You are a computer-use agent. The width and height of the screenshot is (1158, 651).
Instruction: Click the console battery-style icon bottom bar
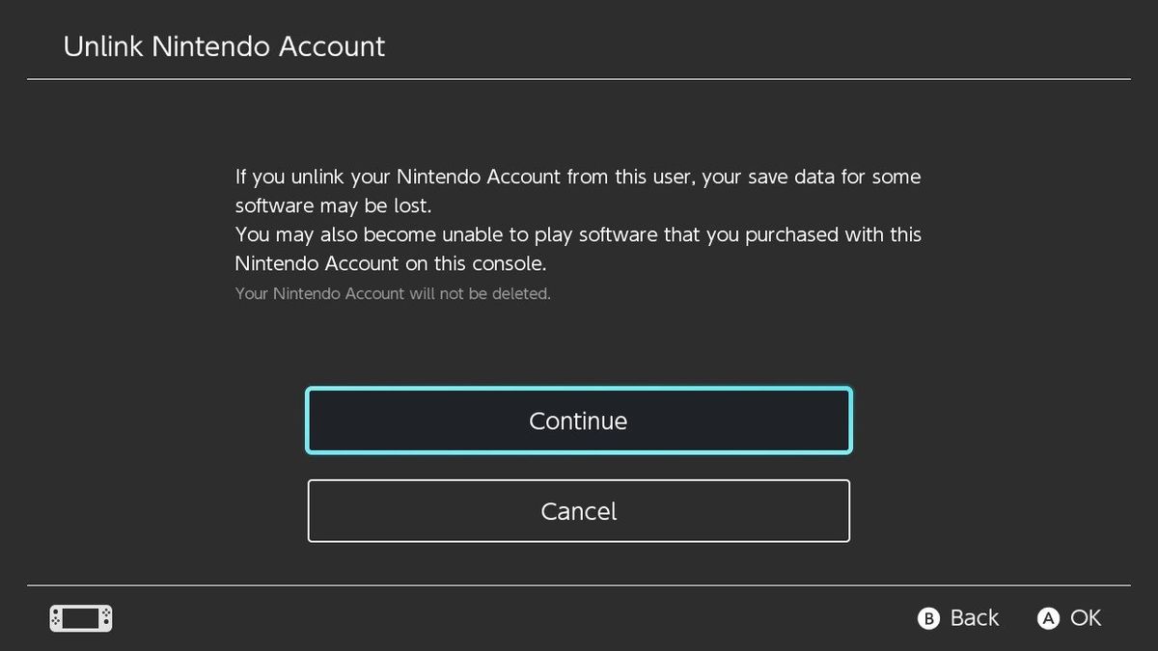(80, 617)
